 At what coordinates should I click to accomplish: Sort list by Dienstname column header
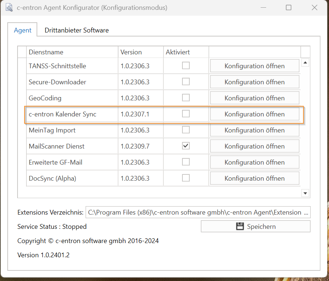(x=72, y=52)
